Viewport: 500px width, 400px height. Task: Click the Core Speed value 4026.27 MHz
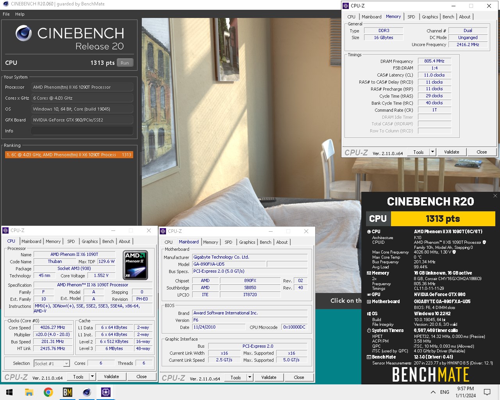pos(53,328)
